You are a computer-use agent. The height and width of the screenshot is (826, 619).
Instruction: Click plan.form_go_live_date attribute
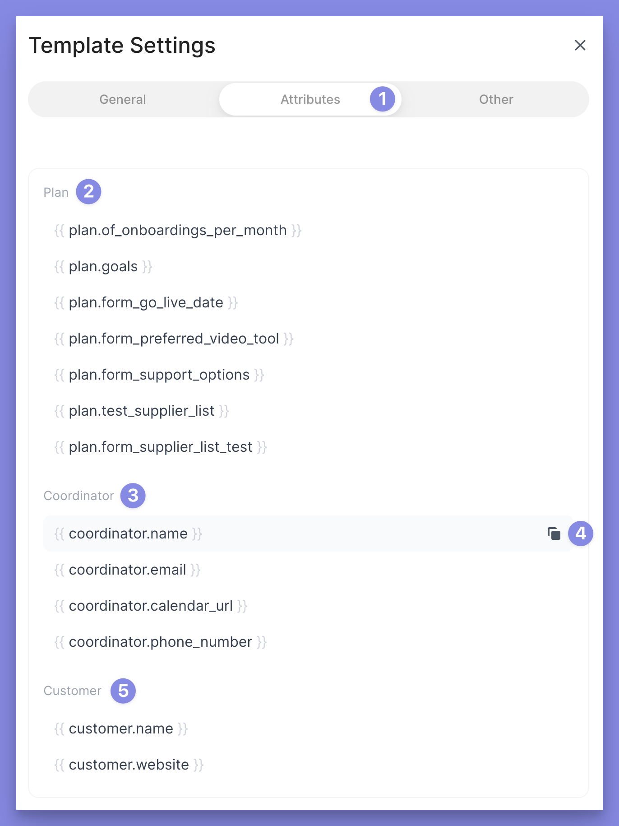[x=146, y=302]
